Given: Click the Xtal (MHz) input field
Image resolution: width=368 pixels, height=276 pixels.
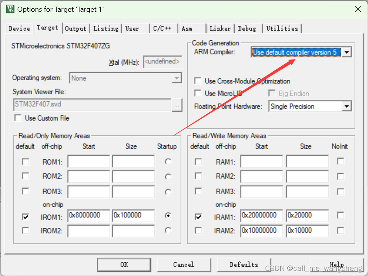Looking at the screenshot, I should tap(163, 62).
